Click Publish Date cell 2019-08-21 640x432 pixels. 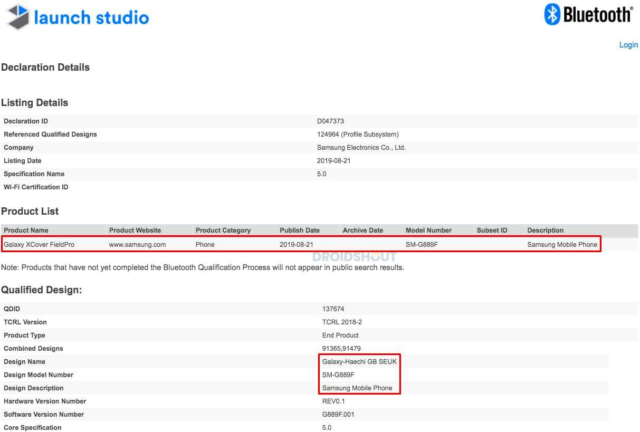[x=297, y=245]
